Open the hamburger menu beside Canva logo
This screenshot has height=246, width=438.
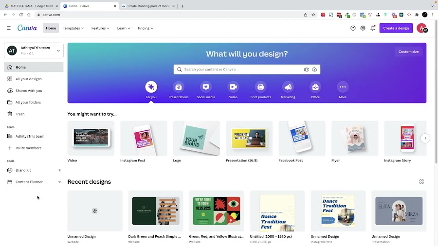9,28
